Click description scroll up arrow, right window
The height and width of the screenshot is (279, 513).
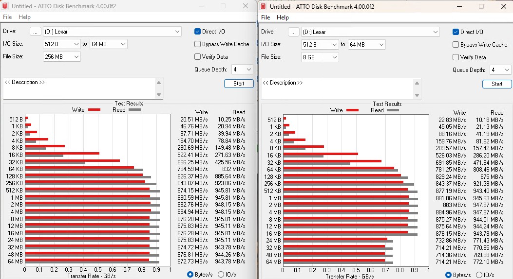tap(417, 83)
